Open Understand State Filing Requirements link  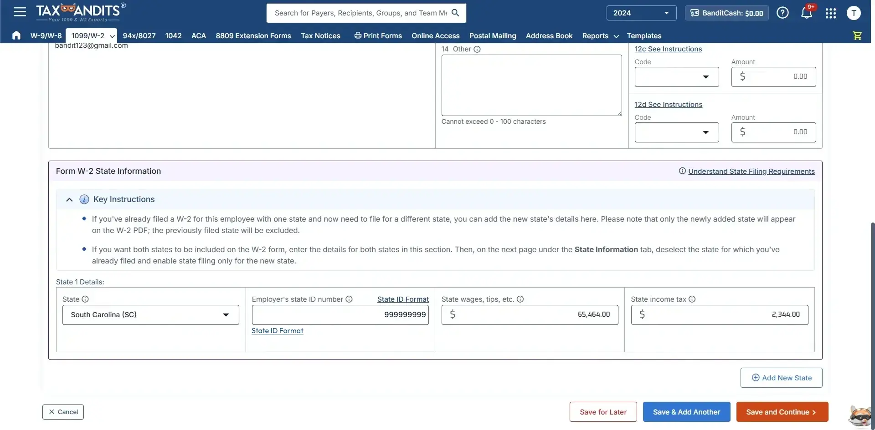tap(751, 171)
